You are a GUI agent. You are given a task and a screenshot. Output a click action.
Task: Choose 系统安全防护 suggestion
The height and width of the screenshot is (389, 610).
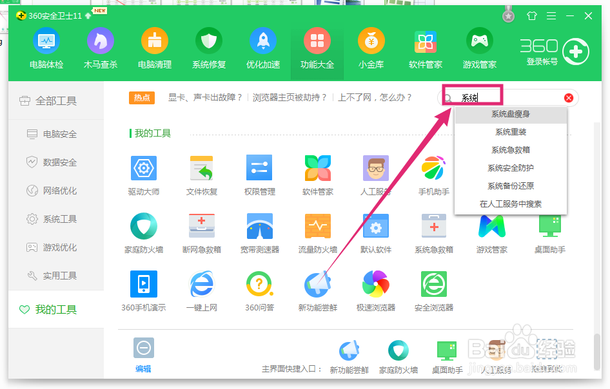511,168
